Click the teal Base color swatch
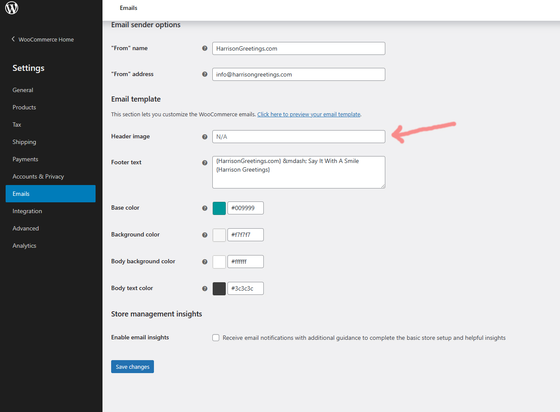Viewport: 560px width, 412px height. [x=219, y=208]
